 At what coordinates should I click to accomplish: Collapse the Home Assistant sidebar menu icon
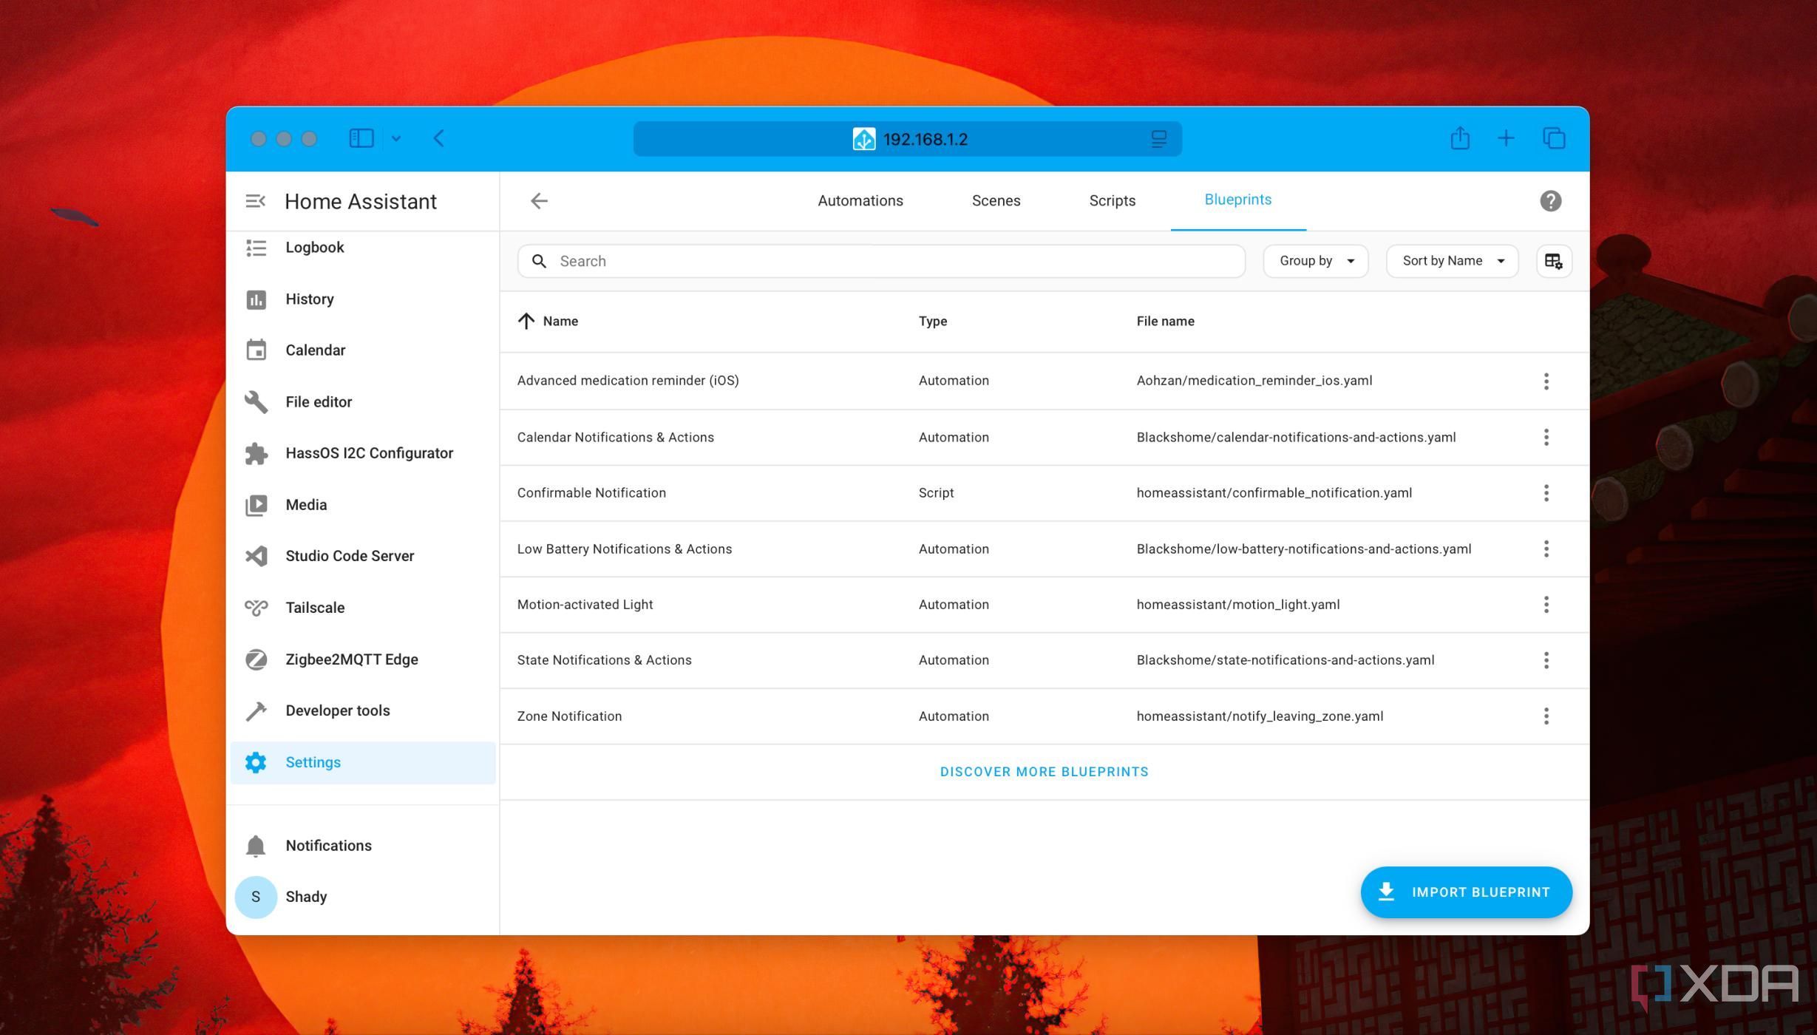(x=255, y=201)
